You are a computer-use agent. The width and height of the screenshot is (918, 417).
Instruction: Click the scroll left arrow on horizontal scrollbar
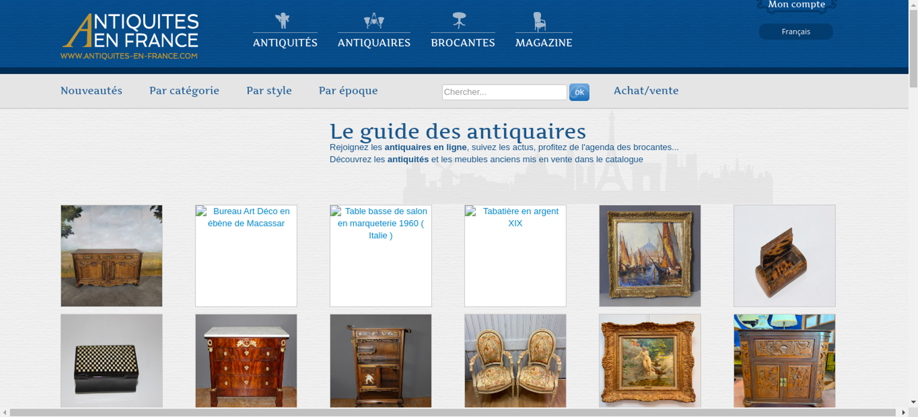5,412
